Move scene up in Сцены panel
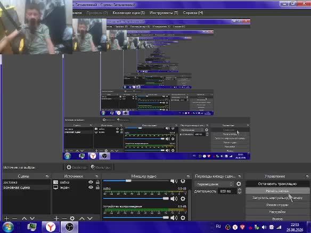This screenshot has height=233, width=311. (x=24, y=218)
